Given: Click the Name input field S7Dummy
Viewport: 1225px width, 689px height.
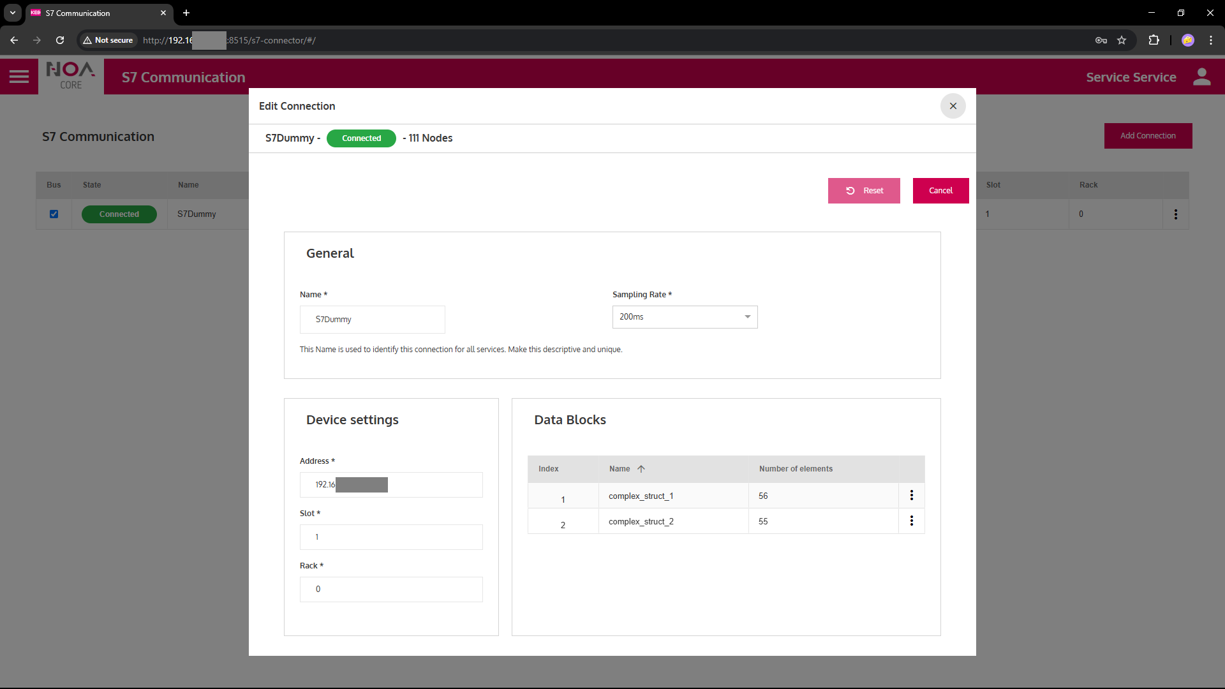Looking at the screenshot, I should 372,320.
